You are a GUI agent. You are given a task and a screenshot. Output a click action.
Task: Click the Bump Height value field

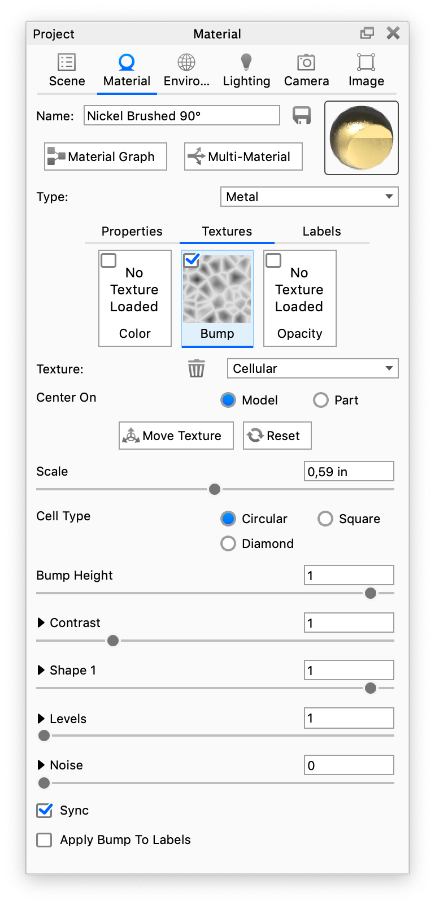pyautogui.click(x=349, y=575)
